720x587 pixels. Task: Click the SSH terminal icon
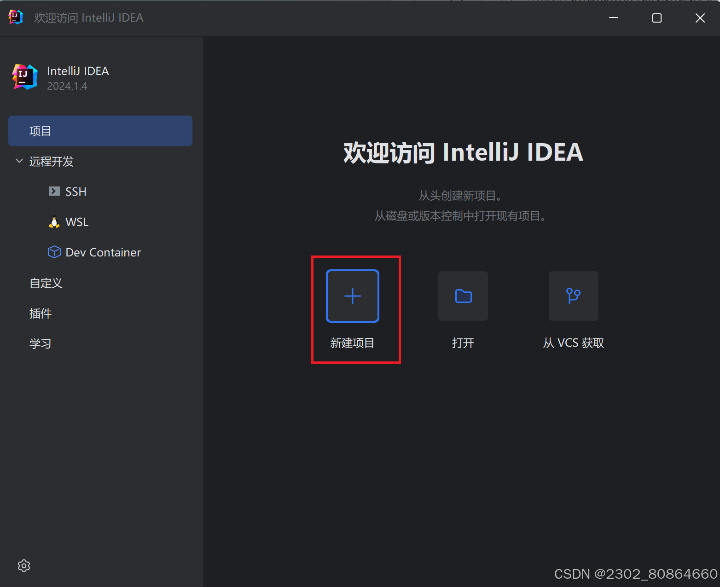54,191
